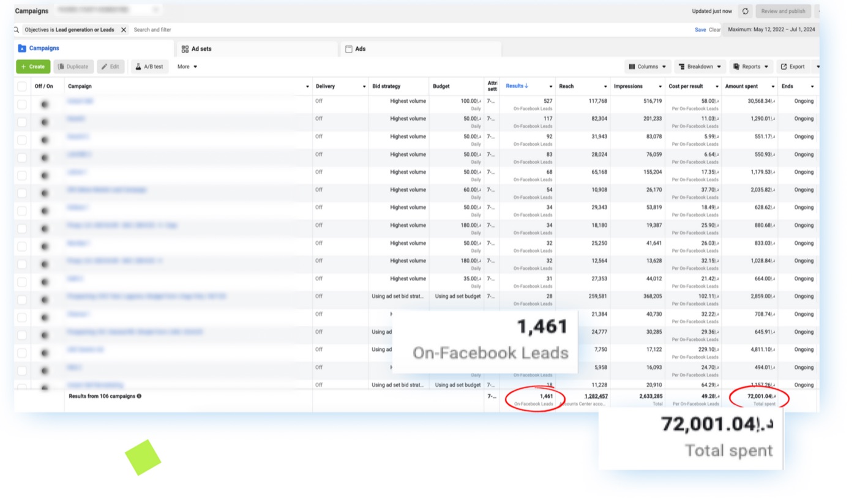Image resolution: width=857 pixels, height=502 pixels.
Task: Toggle on campaign with reach 259,581
Action: [x=44, y=299]
